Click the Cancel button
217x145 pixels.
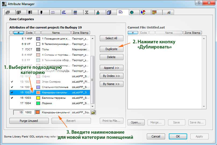156,136
